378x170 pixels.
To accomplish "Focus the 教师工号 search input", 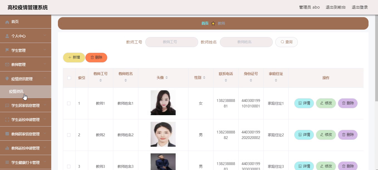I will [x=172, y=42].
